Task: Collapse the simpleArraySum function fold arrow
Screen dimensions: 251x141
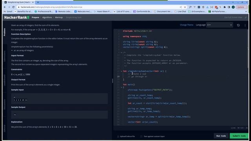Action: tap(121, 71)
